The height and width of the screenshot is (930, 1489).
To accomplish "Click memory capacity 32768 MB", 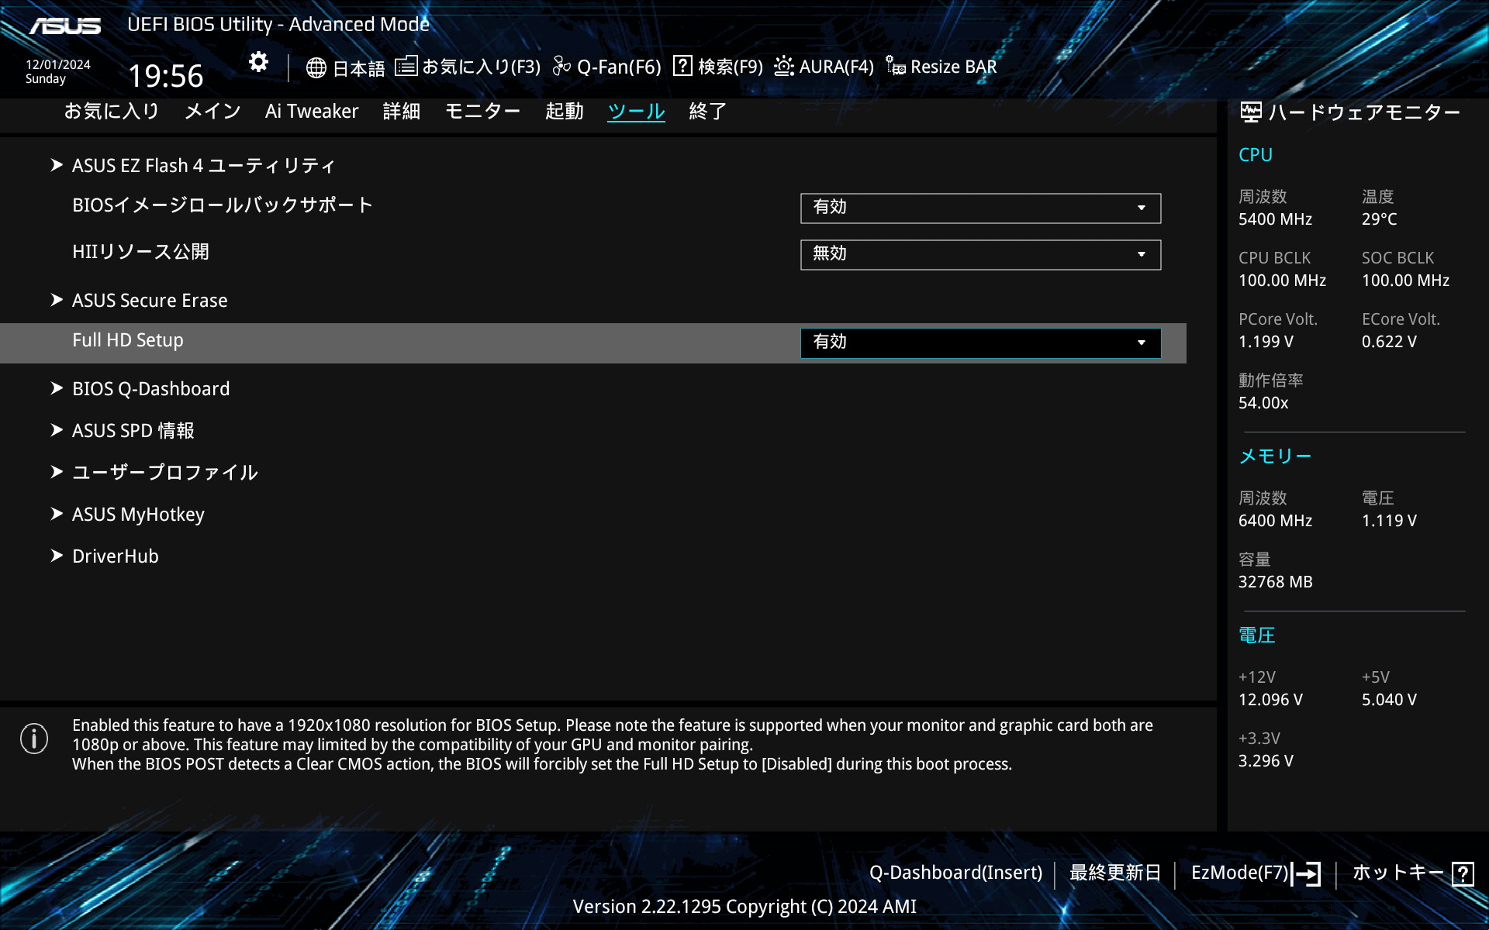I will (1276, 582).
